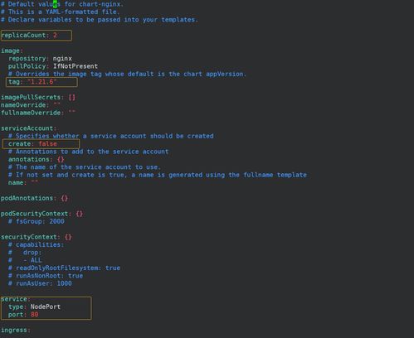Screen dimensions: 414x338
Task: Click the nameOverride line
Action: click(x=31, y=105)
